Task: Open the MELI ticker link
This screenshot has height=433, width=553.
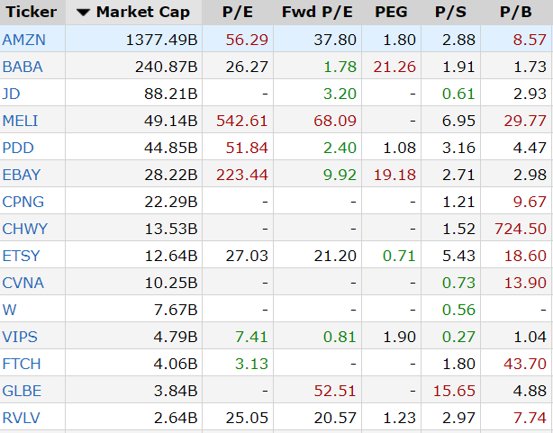Action: pyautogui.click(x=20, y=121)
